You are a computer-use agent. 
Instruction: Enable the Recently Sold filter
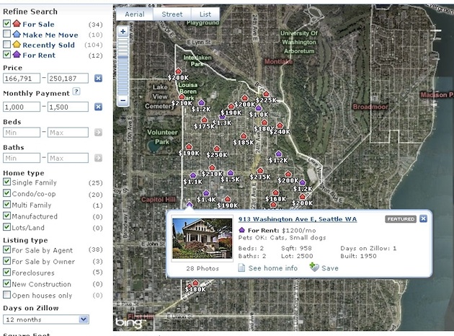pyautogui.click(x=6, y=44)
